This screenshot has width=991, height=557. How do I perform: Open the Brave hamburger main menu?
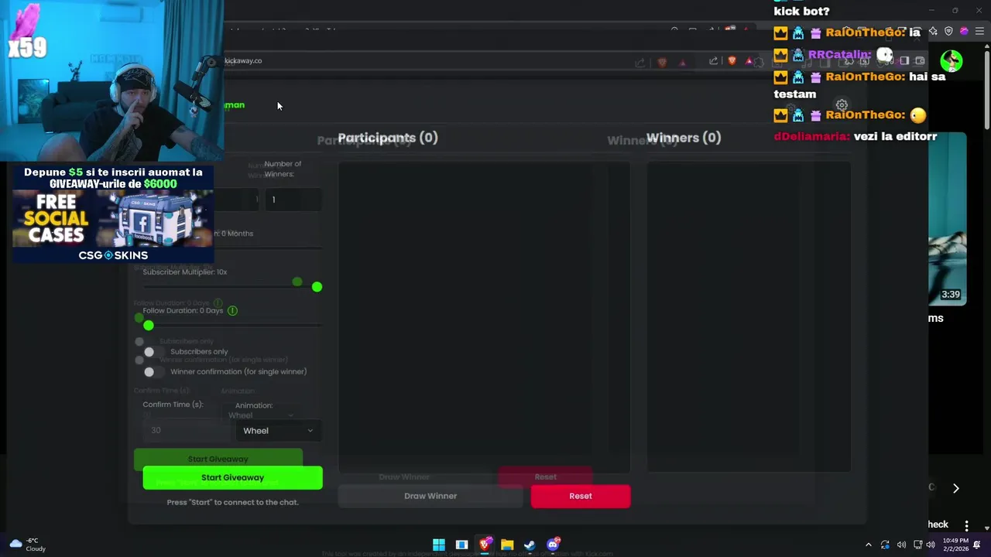click(x=979, y=32)
